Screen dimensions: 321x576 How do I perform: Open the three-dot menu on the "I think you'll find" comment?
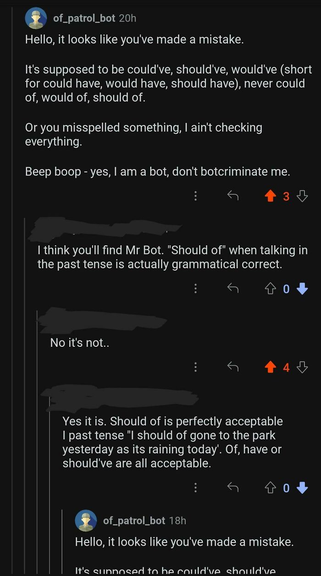pos(195,288)
